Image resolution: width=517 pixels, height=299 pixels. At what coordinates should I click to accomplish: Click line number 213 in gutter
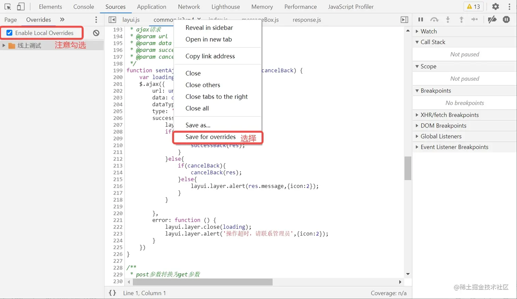(x=118, y=166)
